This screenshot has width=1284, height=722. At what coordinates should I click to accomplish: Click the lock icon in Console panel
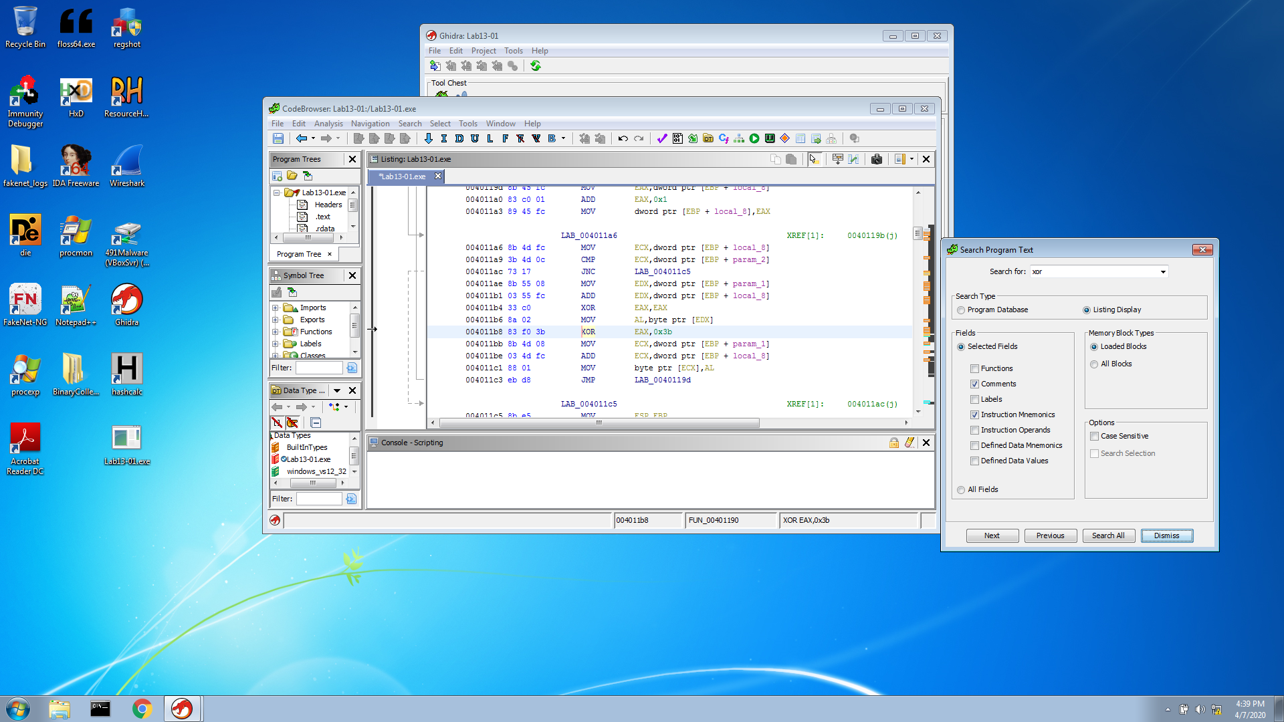point(894,443)
